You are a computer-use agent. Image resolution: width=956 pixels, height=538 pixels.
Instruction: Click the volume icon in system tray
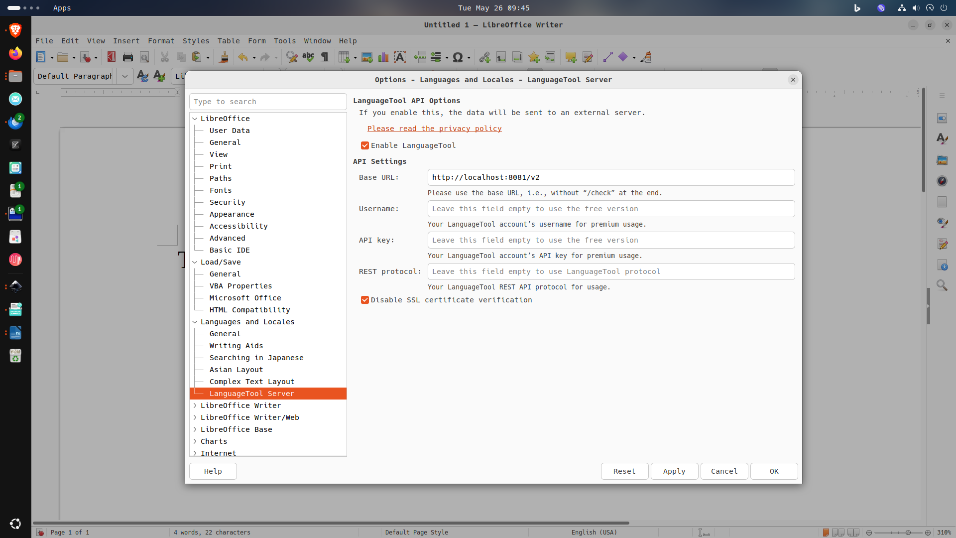pyautogui.click(x=916, y=8)
